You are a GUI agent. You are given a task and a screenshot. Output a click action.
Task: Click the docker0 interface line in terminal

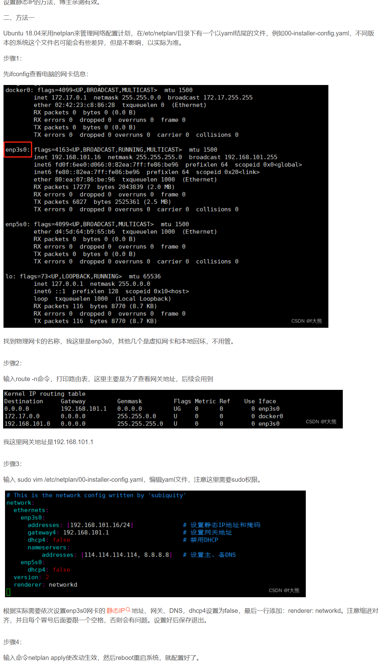99,90
